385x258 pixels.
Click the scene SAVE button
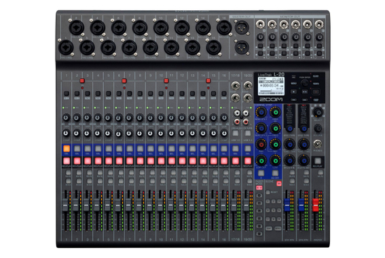tap(268, 228)
